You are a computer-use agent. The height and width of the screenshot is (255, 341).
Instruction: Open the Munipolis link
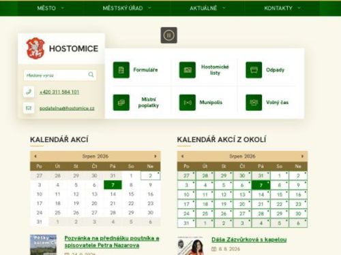tap(211, 103)
